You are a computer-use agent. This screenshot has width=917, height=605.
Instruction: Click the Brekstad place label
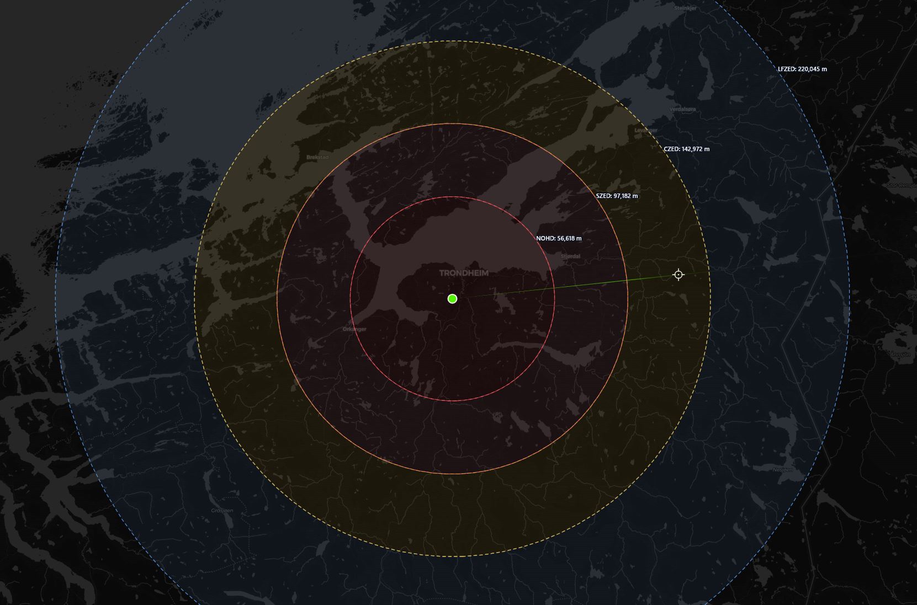tap(317, 157)
